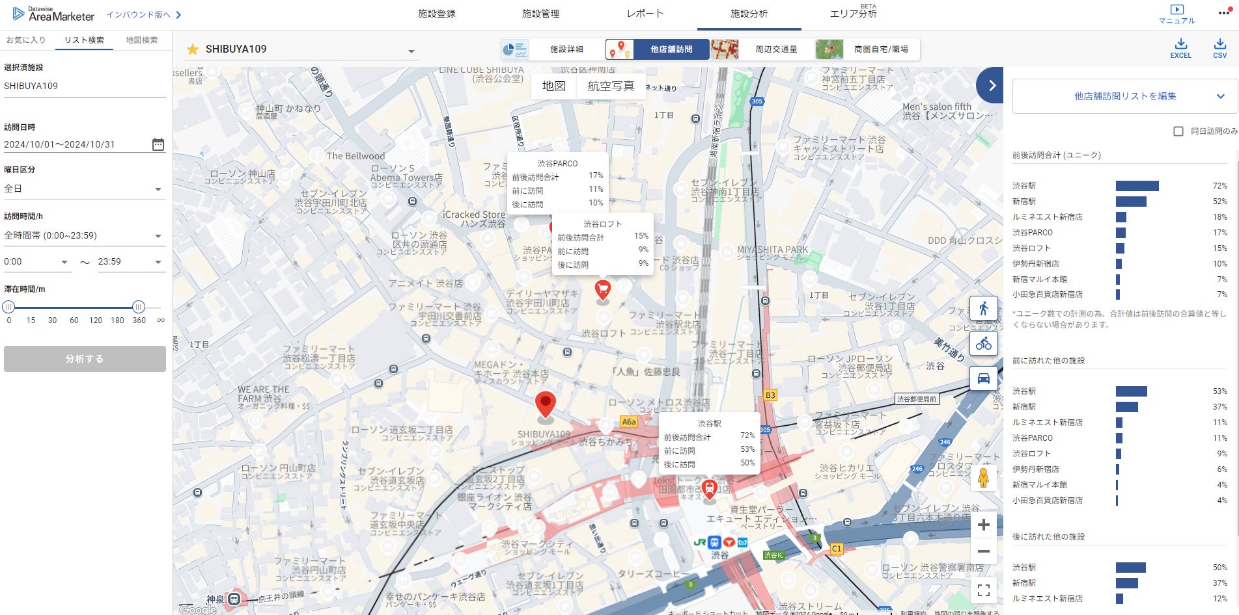Image resolution: width=1239 pixels, height=615 pixels.
Task: Select the walking mode icon
Action: (x=983, y=308)
